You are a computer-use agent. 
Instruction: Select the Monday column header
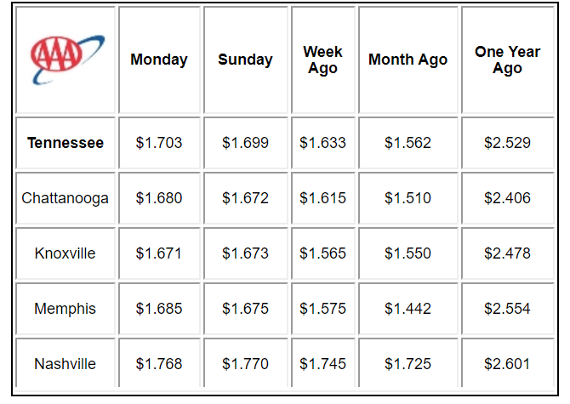tap(159, 60)
